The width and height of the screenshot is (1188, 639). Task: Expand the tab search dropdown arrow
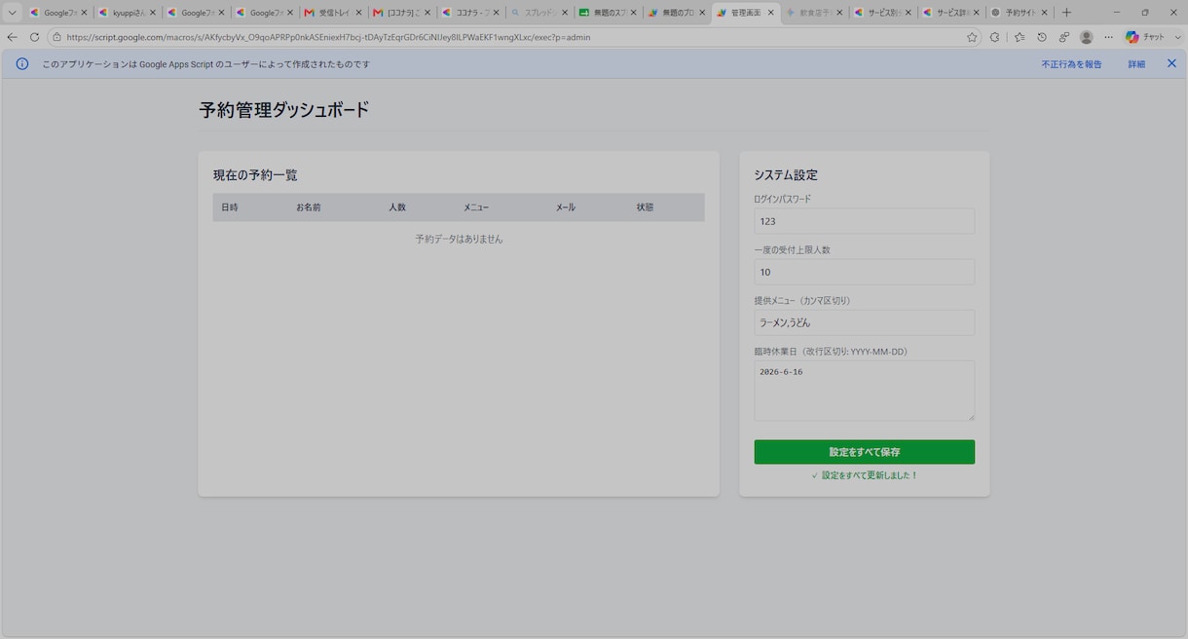pos(12,13)
